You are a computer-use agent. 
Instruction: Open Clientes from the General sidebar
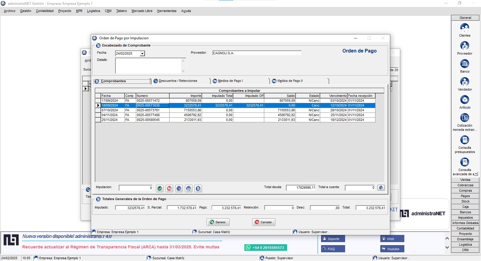[465, 30]
